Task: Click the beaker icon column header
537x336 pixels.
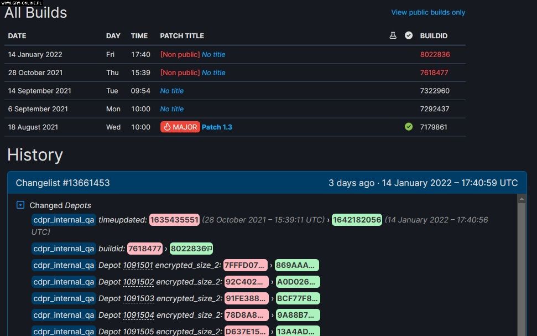Action: pyautogui.click(x=393, y=35)
